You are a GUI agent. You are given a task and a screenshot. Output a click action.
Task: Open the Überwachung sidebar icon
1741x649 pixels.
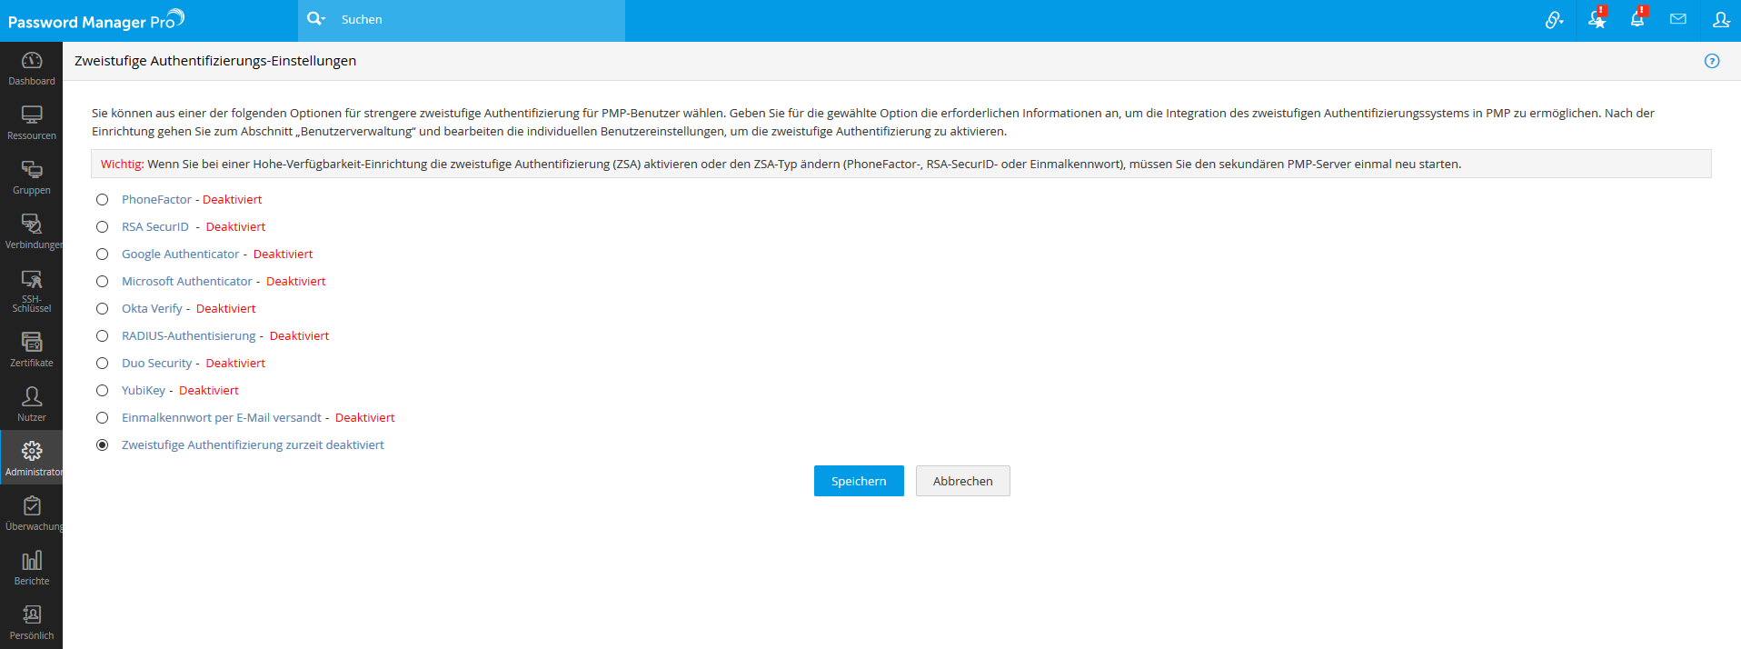pos(32,505)
